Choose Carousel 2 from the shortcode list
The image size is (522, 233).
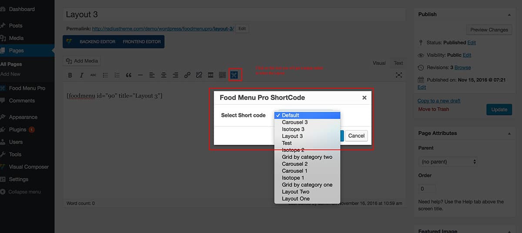[x=307, y=164]
